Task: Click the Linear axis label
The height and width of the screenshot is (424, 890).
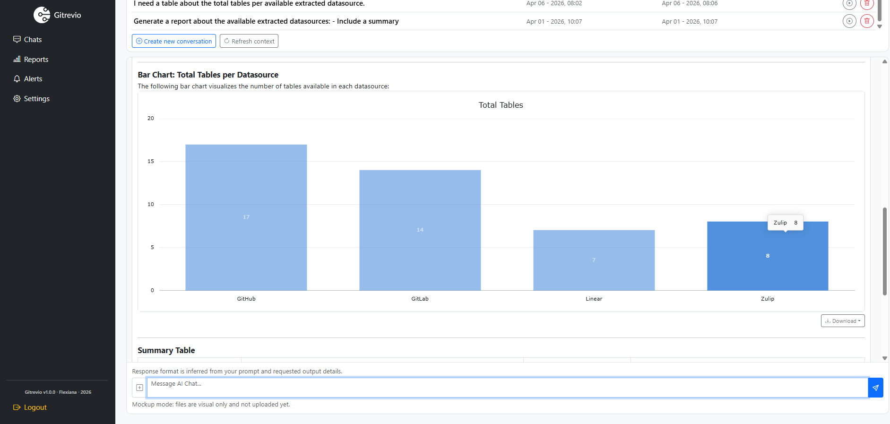Action: 594,299
